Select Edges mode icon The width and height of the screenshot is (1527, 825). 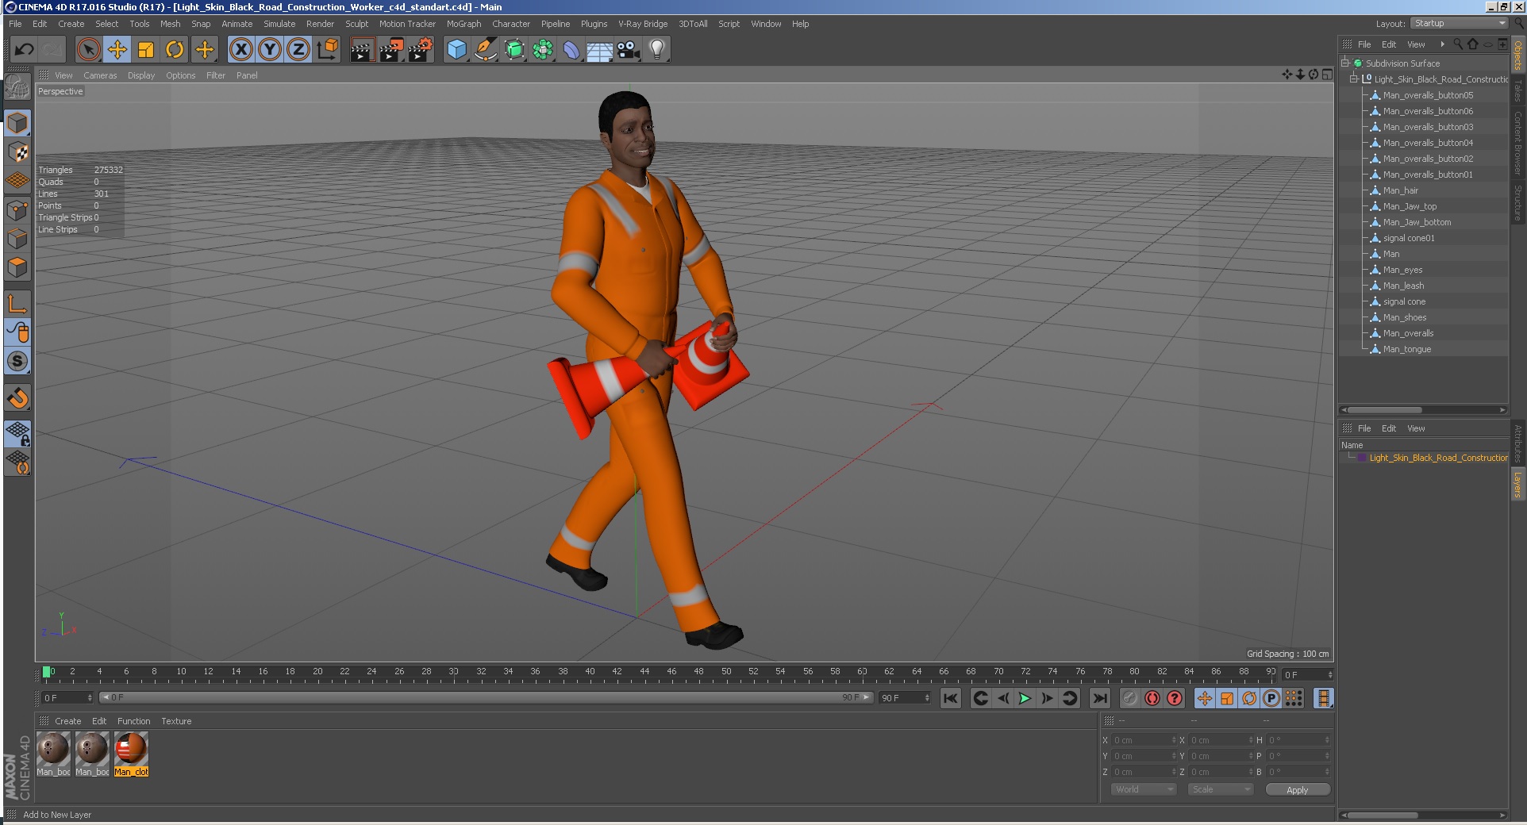coord(17,239)
